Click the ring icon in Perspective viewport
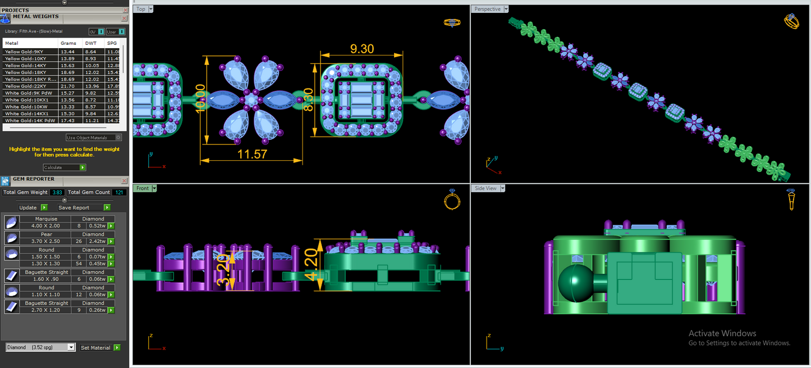Viewport: 811px width, 368px height. 791,22
